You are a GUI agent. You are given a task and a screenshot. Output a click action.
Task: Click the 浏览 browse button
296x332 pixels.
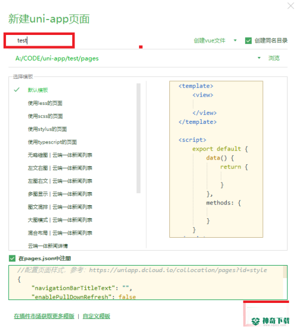pyautogui.click(x=274, y=58)
